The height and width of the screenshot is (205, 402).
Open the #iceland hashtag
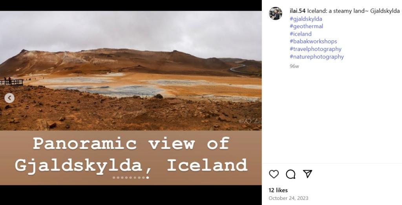click(x=300, y=34)
